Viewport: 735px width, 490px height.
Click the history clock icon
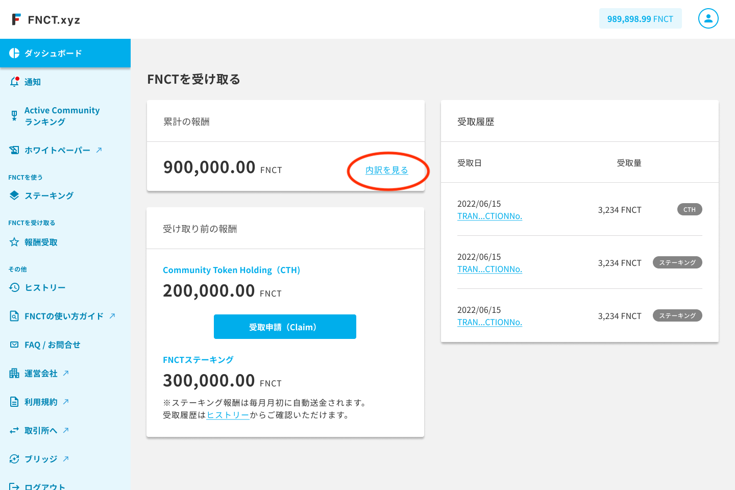coord(14,287)
